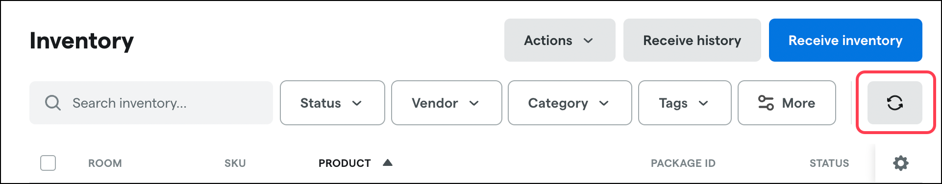Click the ascending sort arrow next to PRODUCT
This screenshot has height=184, width=942.
tap(388, 162)
